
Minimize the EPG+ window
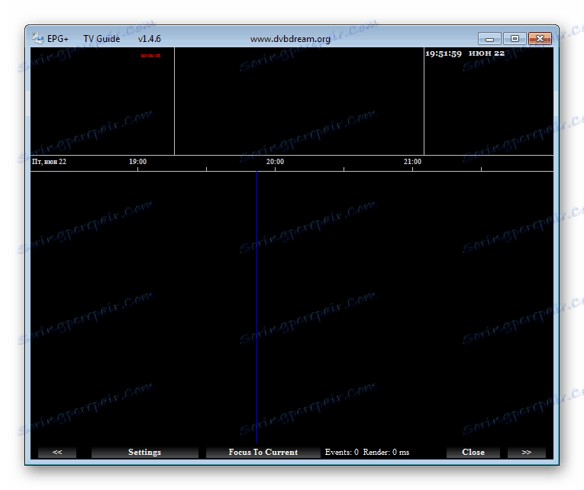[489, 39]
